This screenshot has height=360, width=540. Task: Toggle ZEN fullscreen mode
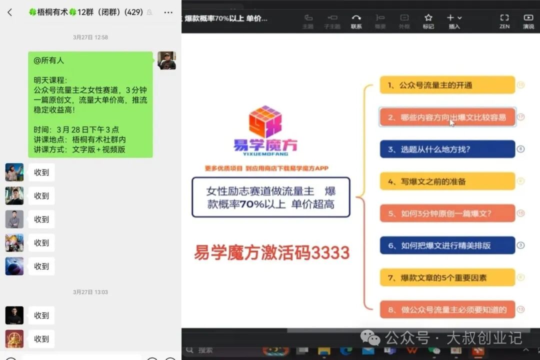point(504,20)
